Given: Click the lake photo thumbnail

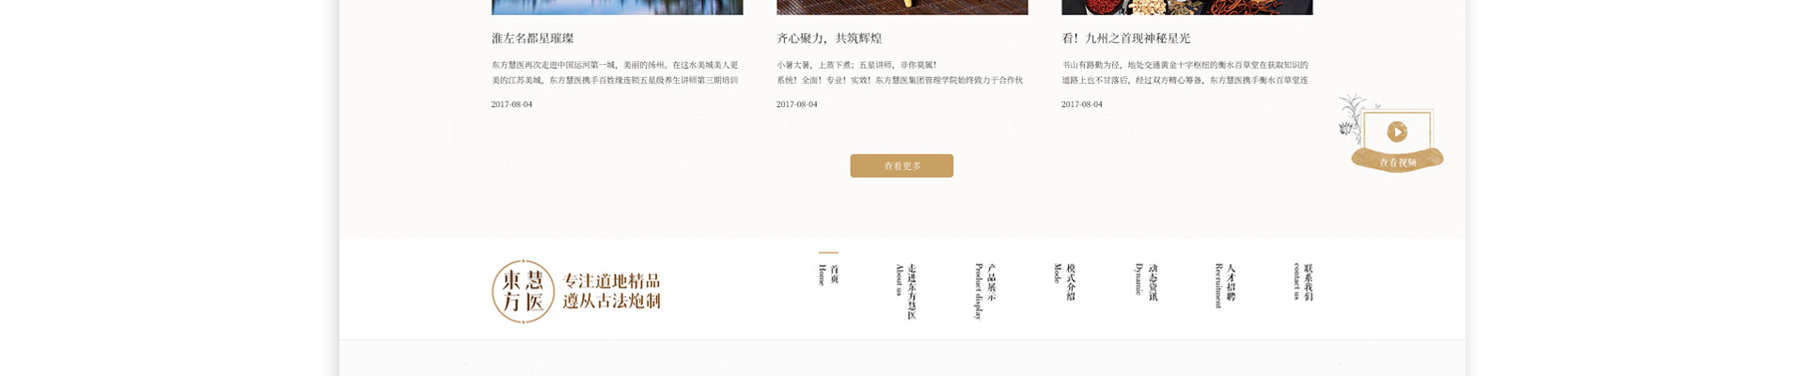Looking at the screenshot, I should tap(617, 8).
